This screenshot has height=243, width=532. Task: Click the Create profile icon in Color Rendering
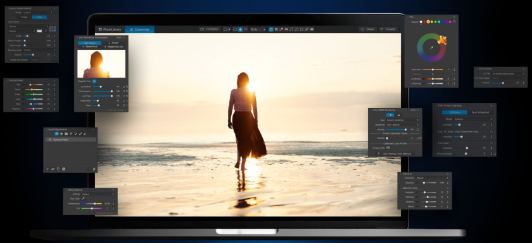tap(388, 148)
